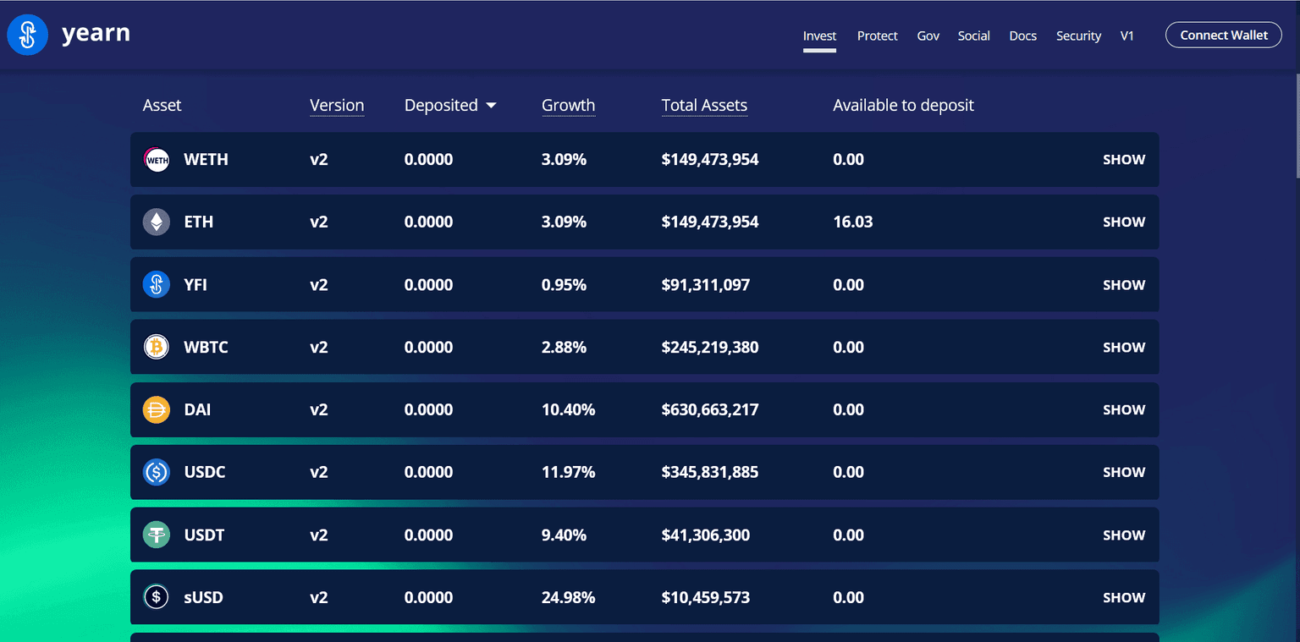This screenshot has height=642, width=1300.
Task: Click the sUSD token icon
Action: (157, 597)
